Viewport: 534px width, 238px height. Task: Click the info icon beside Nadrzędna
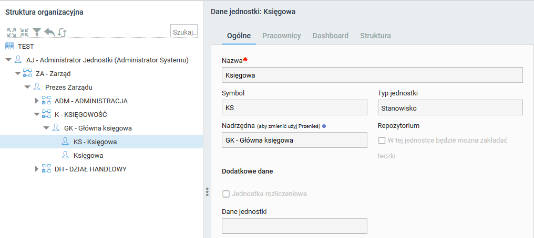(324, 126)
